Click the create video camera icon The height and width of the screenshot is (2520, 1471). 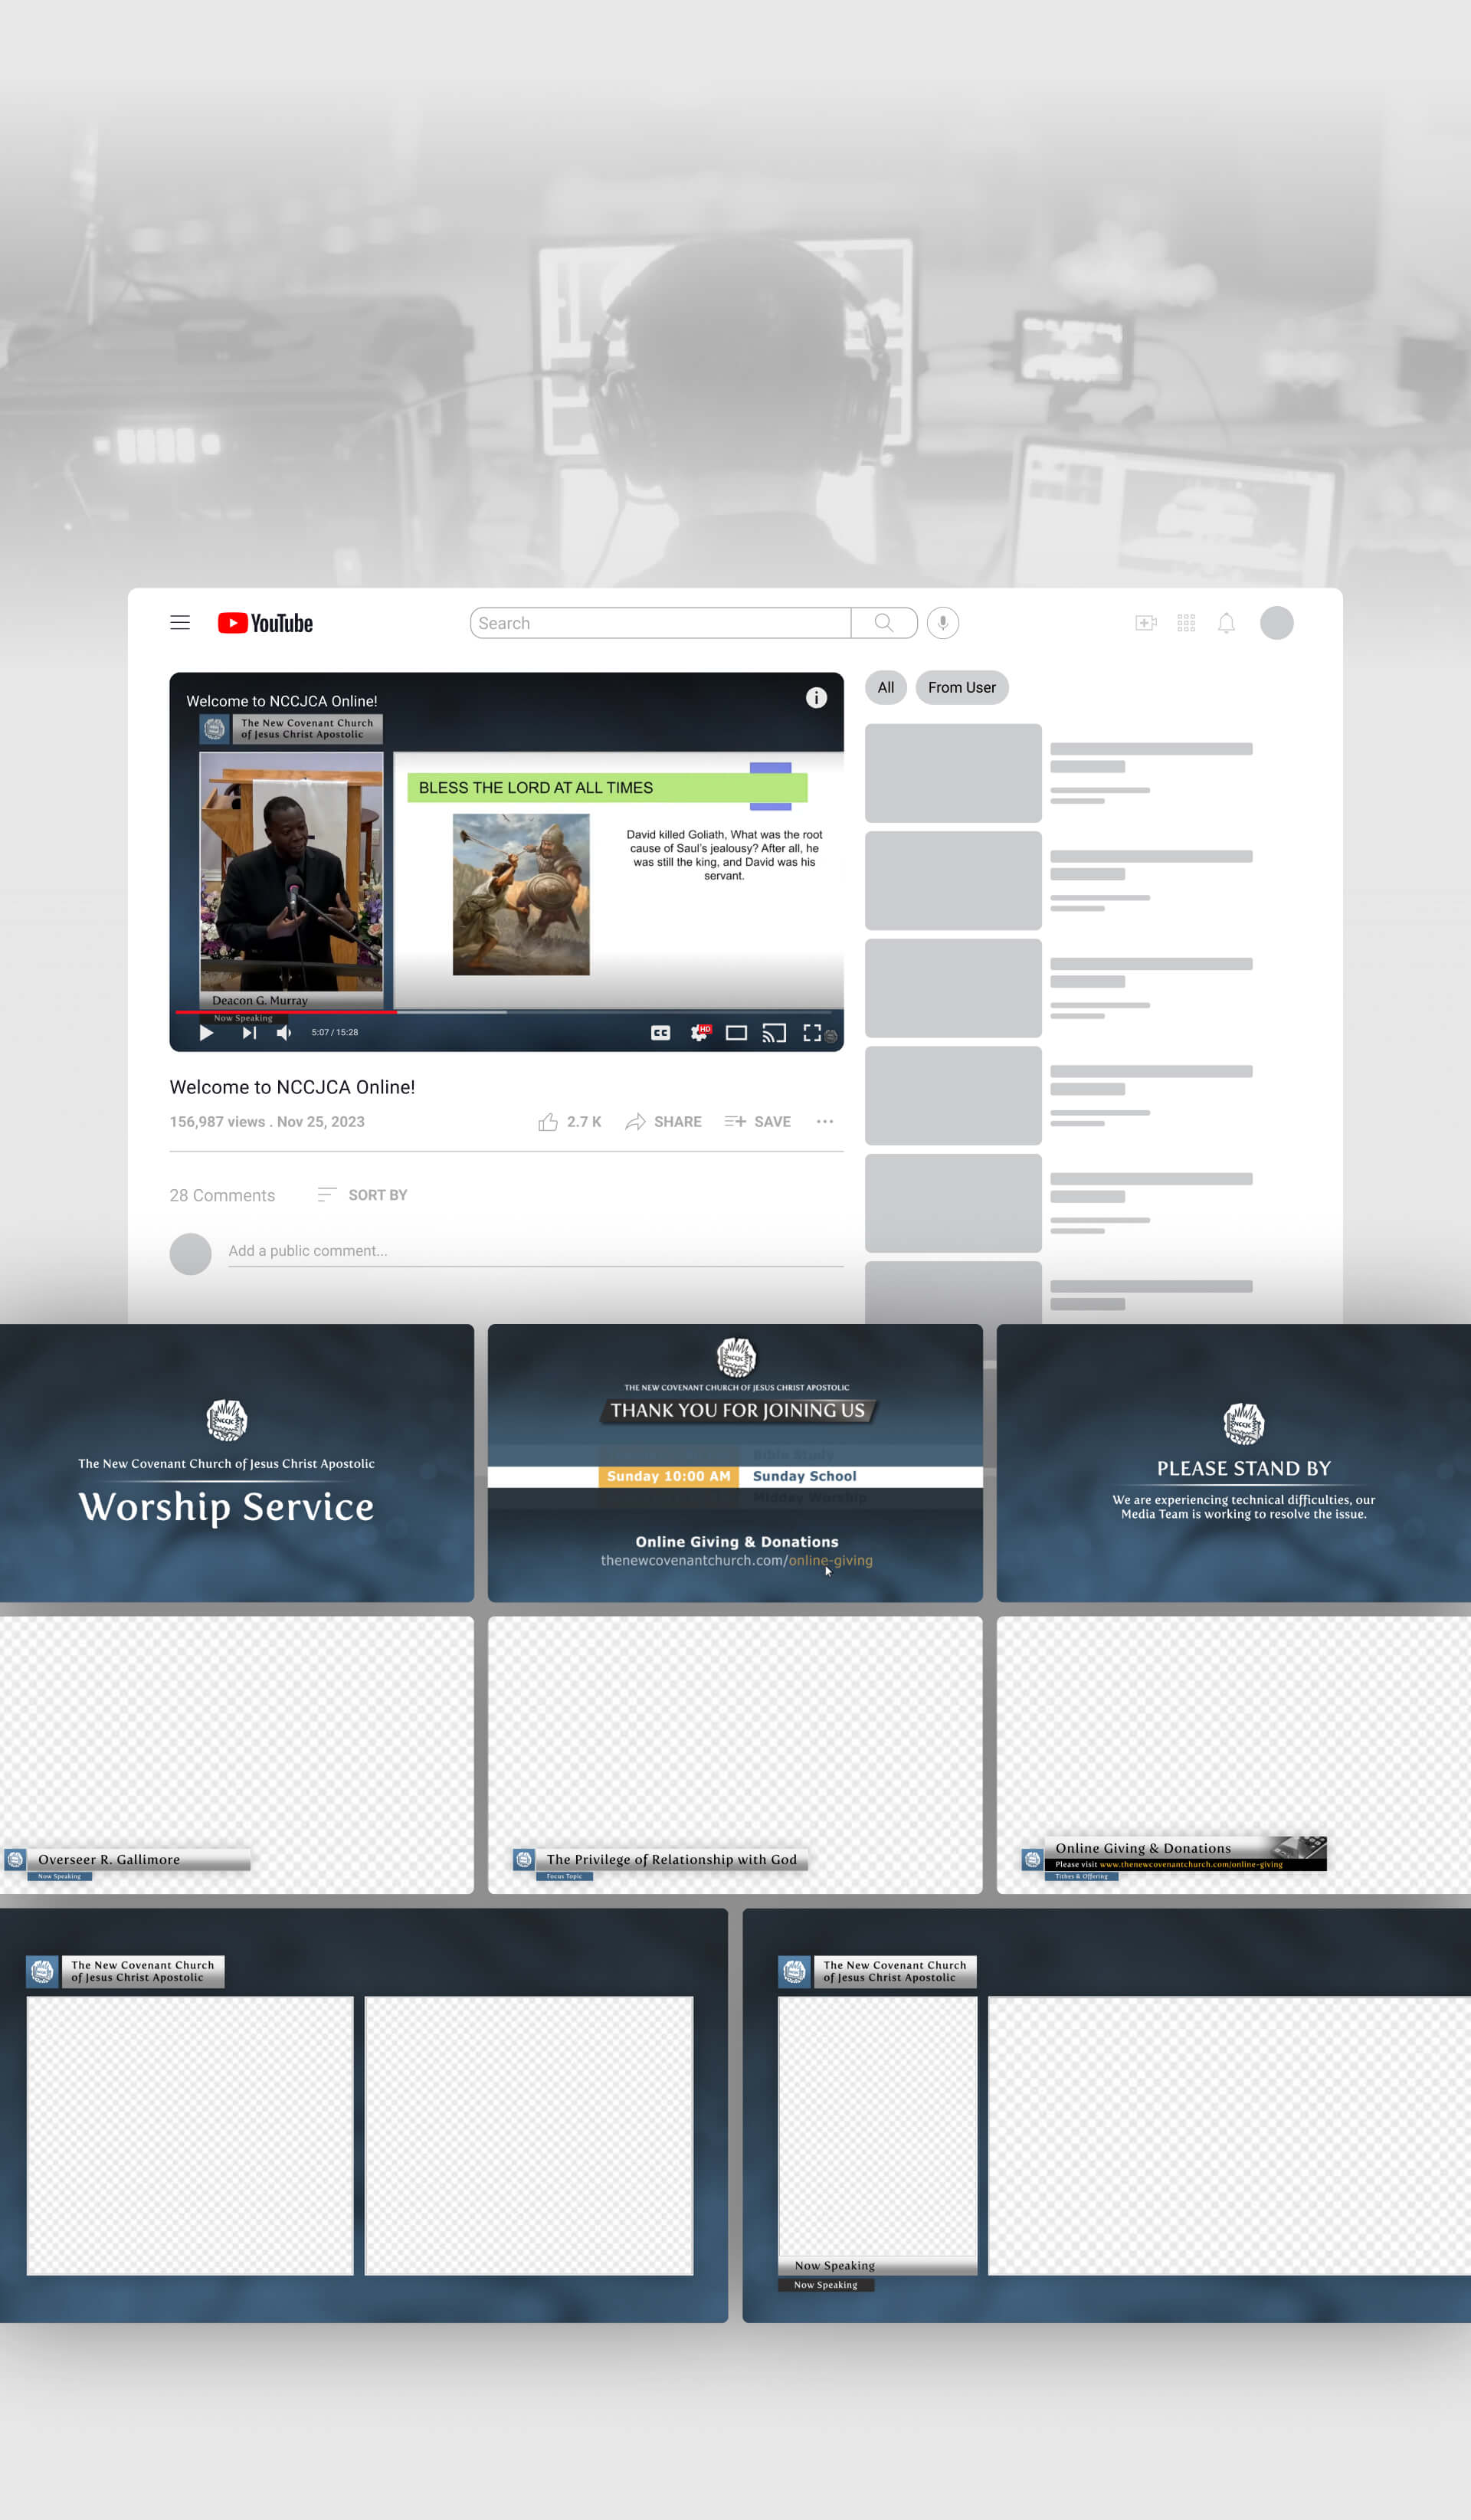click(1146, 623)
